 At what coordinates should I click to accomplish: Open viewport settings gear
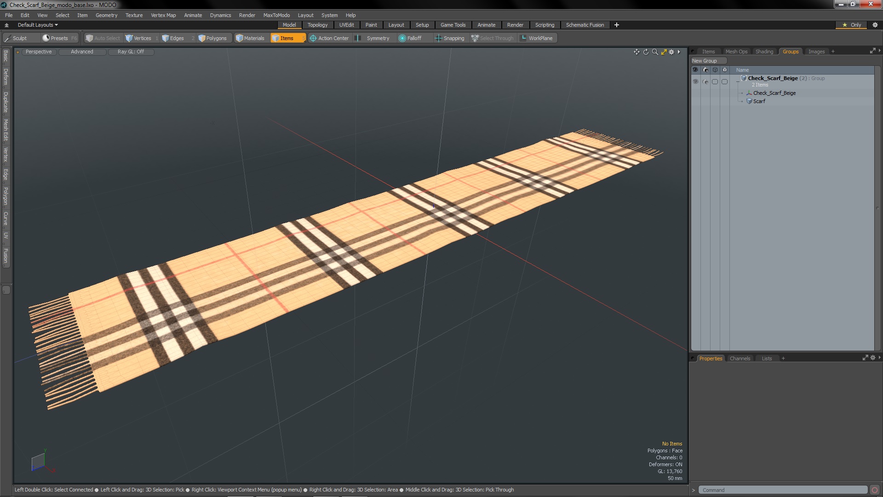pos(671,52)
